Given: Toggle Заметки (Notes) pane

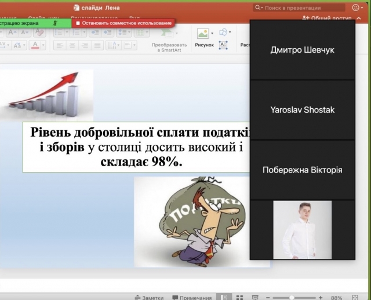Looking at the screenshot, I should 149,297.
